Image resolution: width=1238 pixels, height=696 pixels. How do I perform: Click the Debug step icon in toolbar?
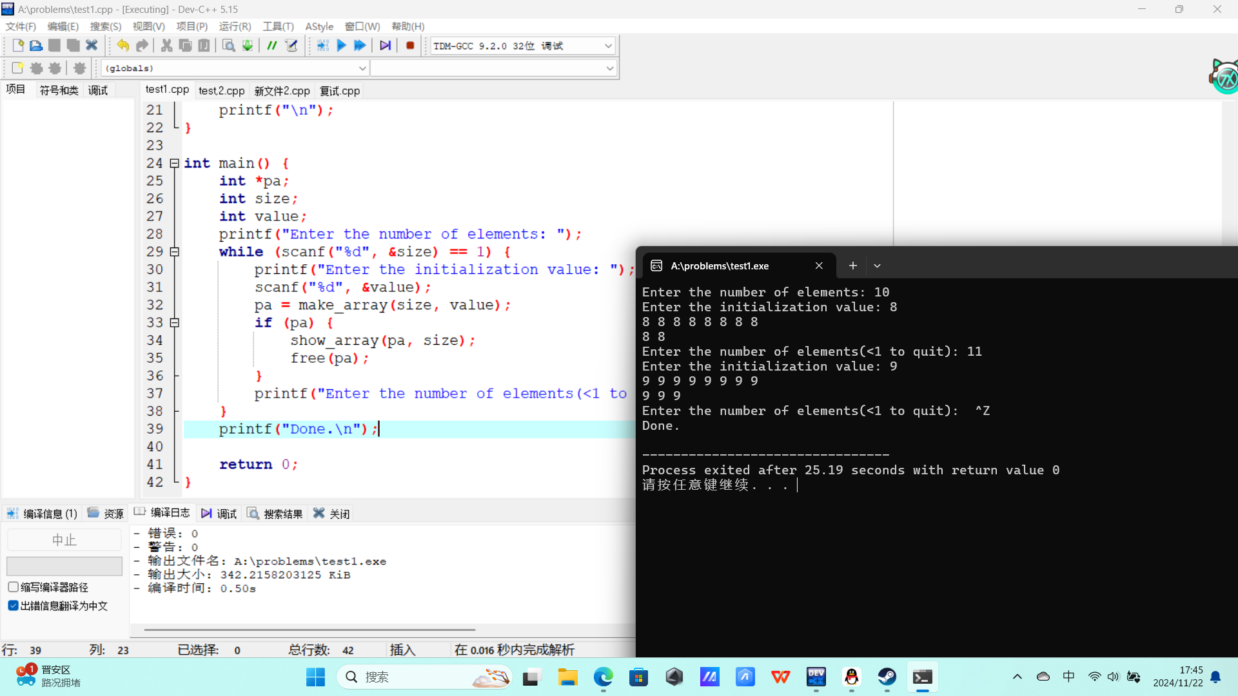coord(385,46)
